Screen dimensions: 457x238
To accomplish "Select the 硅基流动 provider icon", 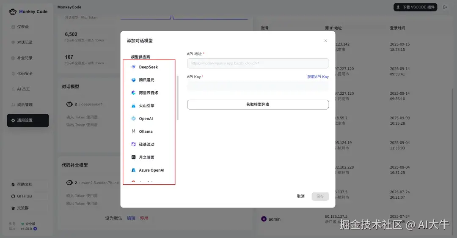I will (133, 144).
